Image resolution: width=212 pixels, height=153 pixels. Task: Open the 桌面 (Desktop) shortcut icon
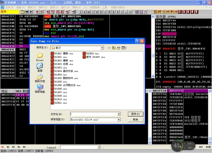click(x=40, y=67)
